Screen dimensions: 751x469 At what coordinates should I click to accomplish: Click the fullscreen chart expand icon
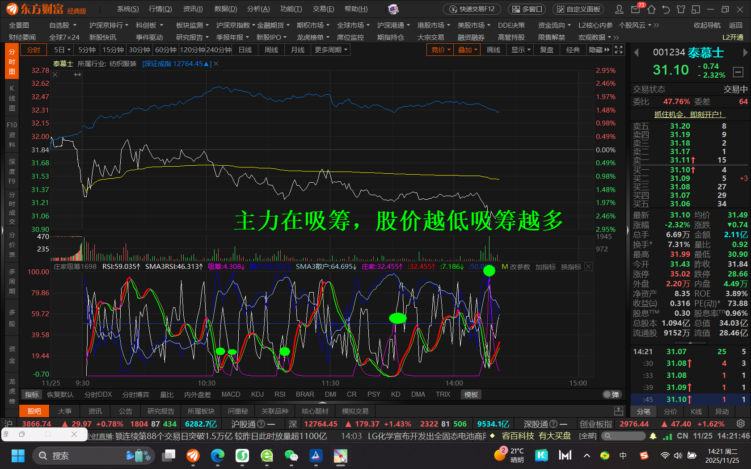(x=619, y=50)
